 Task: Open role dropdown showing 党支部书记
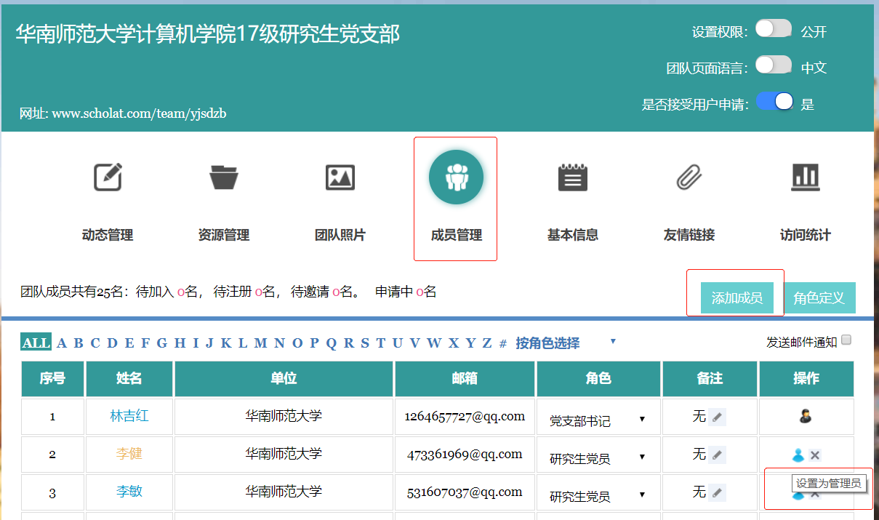click(x=598, y=420)
